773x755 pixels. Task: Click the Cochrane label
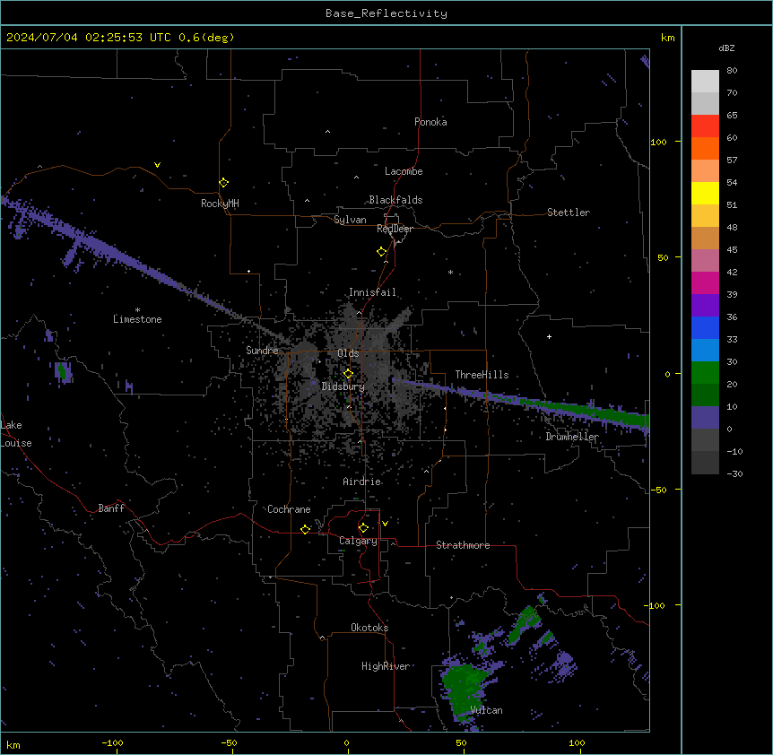289,509
